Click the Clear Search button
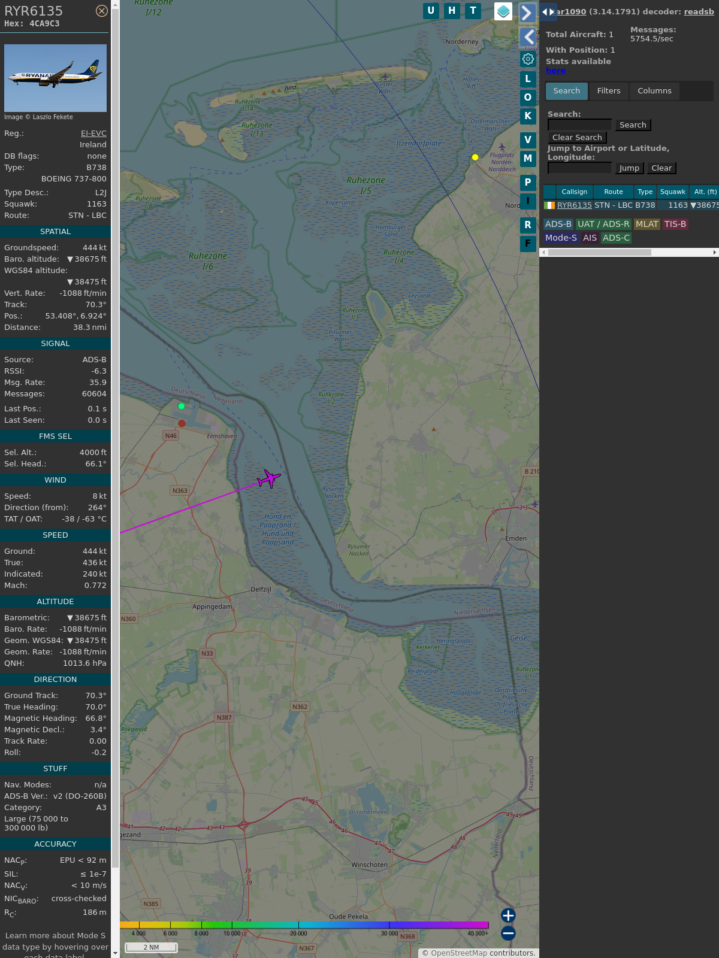Image resolution: width=719 pixels, height=958 pixels. tap(577, 138)
